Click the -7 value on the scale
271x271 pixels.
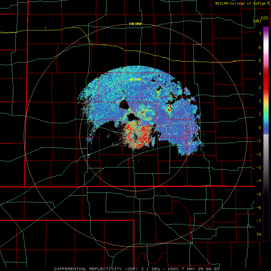pos(259,221)
